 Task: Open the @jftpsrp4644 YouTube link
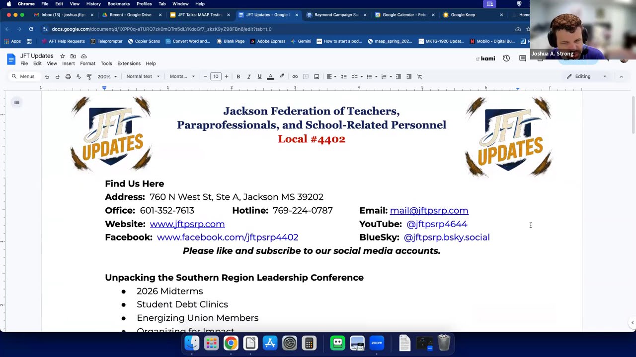click(437, 224)
